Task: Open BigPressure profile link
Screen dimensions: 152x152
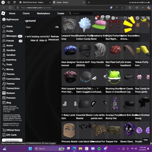Action: [11, 19]
